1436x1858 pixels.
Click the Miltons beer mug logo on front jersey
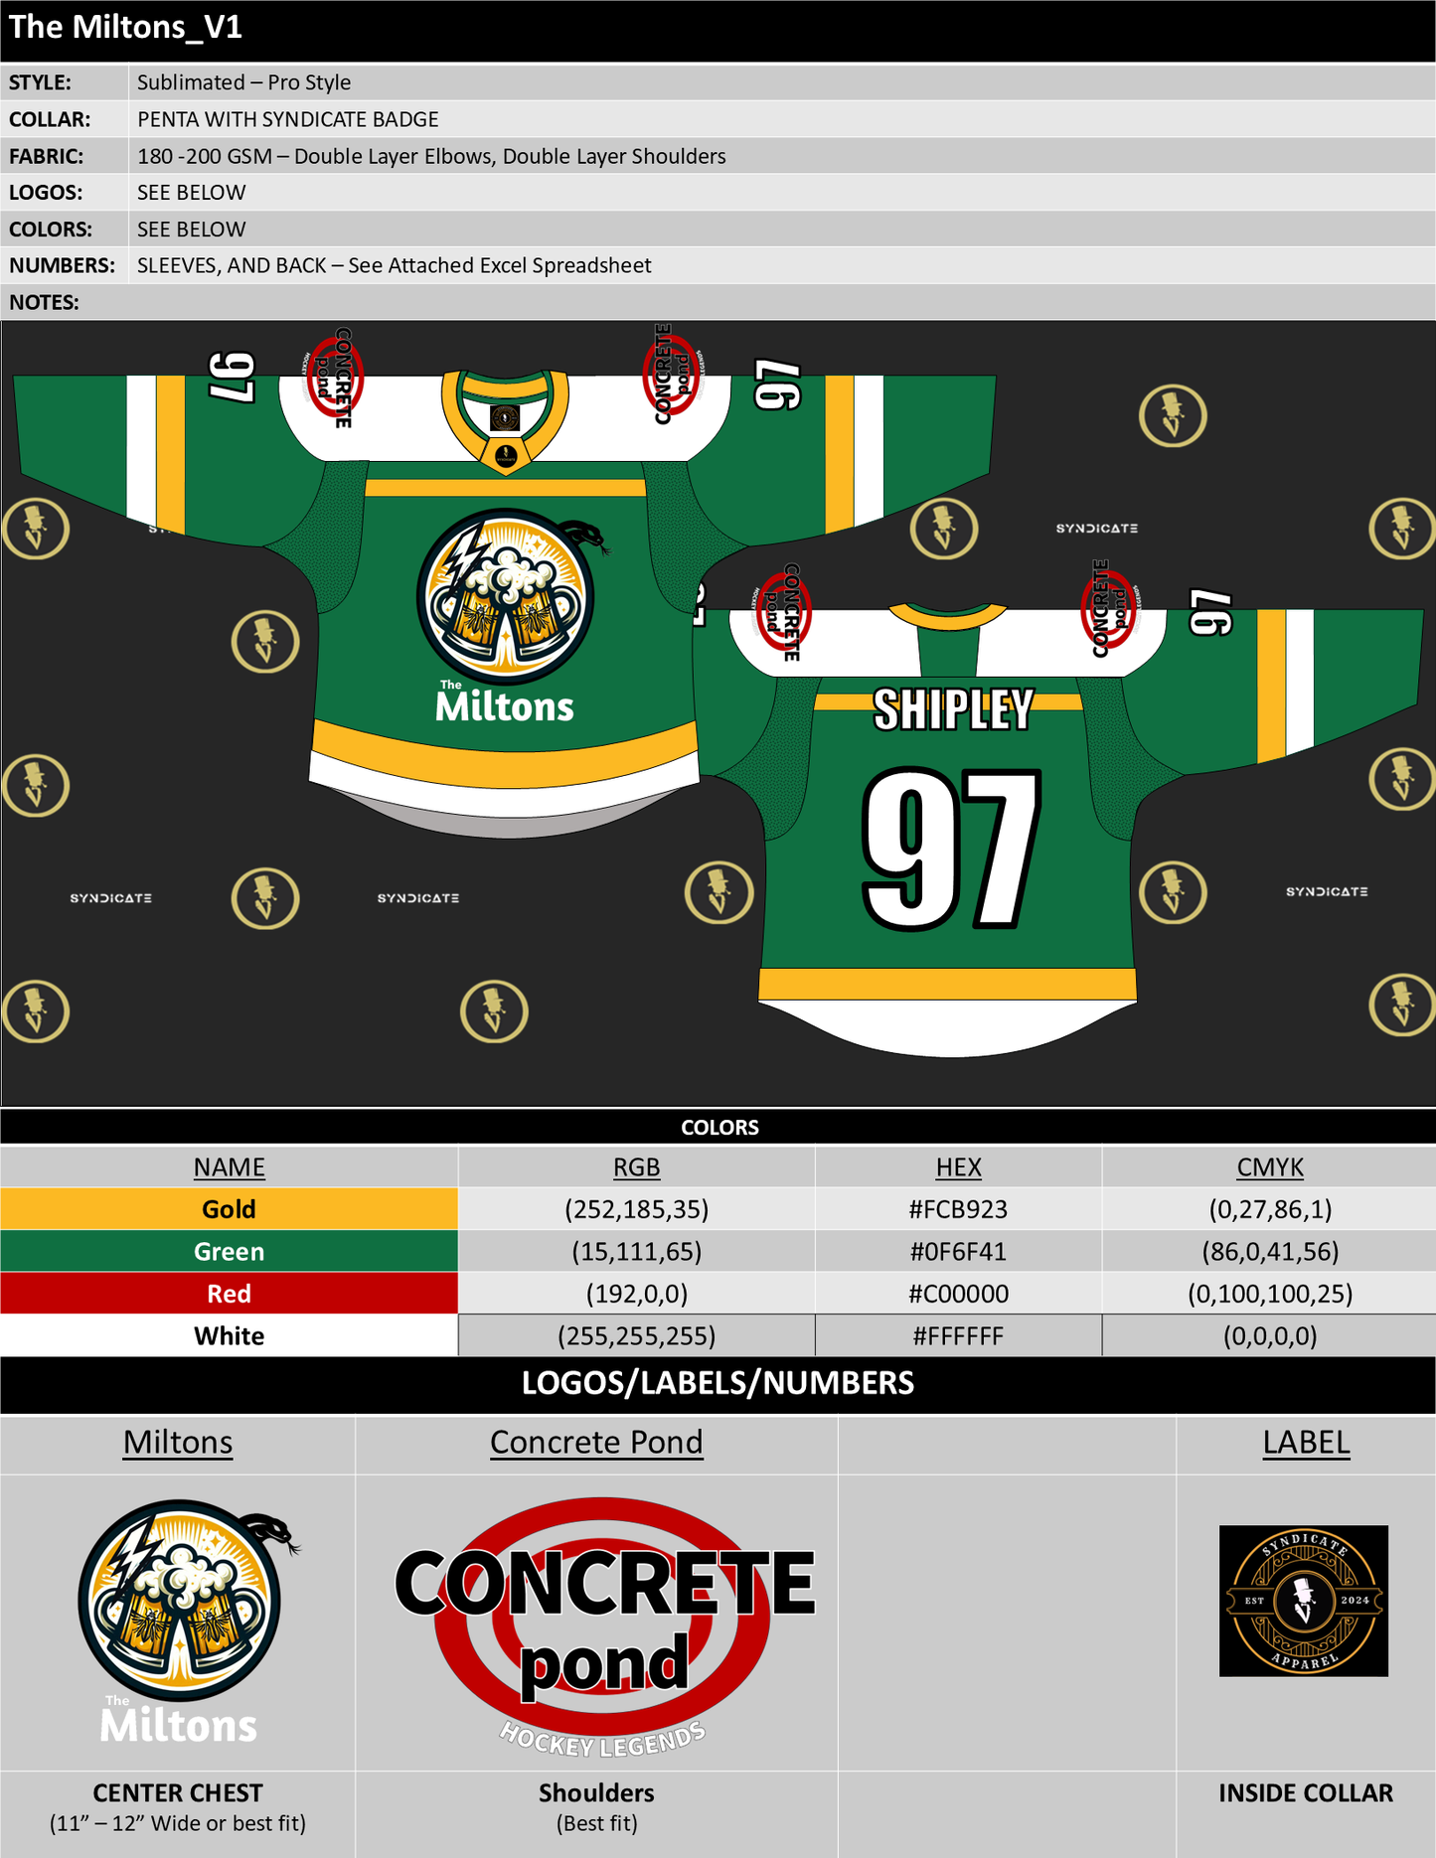[504, 597]
